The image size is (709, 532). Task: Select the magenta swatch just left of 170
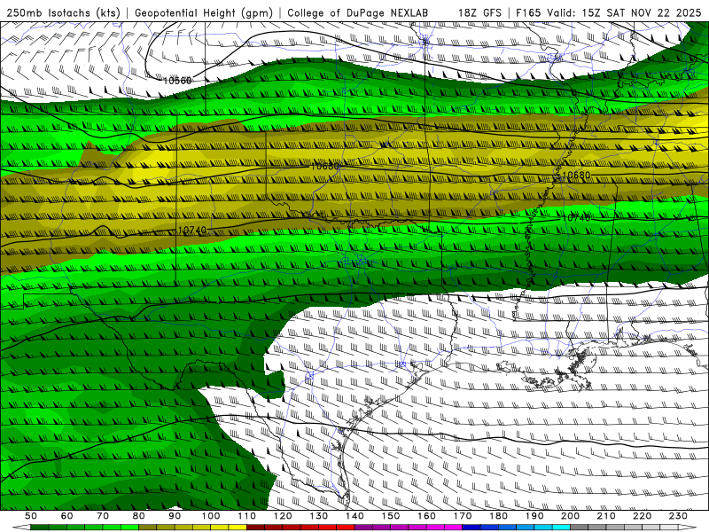point(454,528)
